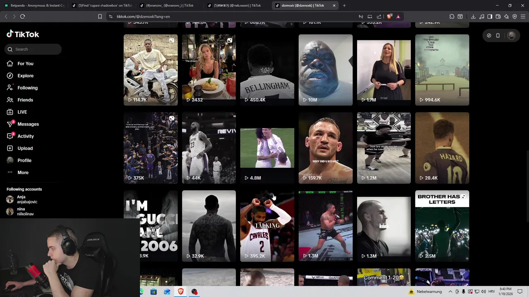Switch to the vranovv_ TikTok tab
The height and width of the screenshot is (297, 529).
click(x=170, y=5)
